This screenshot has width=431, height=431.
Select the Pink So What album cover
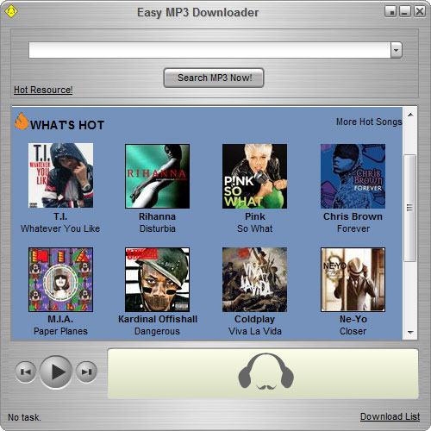254,176
